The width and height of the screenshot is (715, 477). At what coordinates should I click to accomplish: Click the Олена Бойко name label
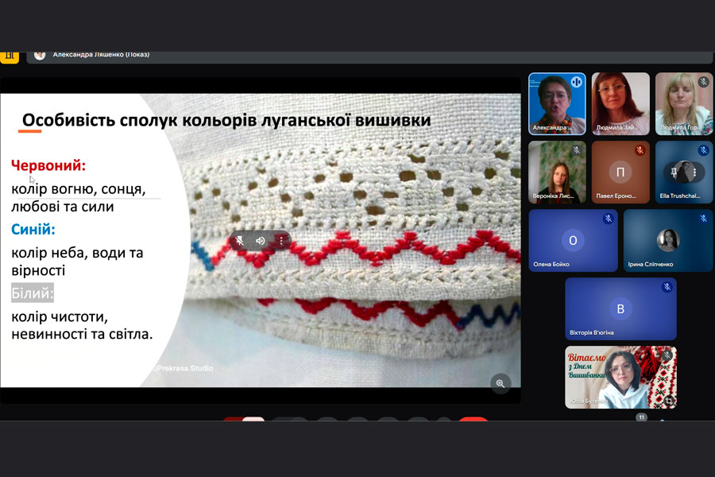(x=551, y=264)
